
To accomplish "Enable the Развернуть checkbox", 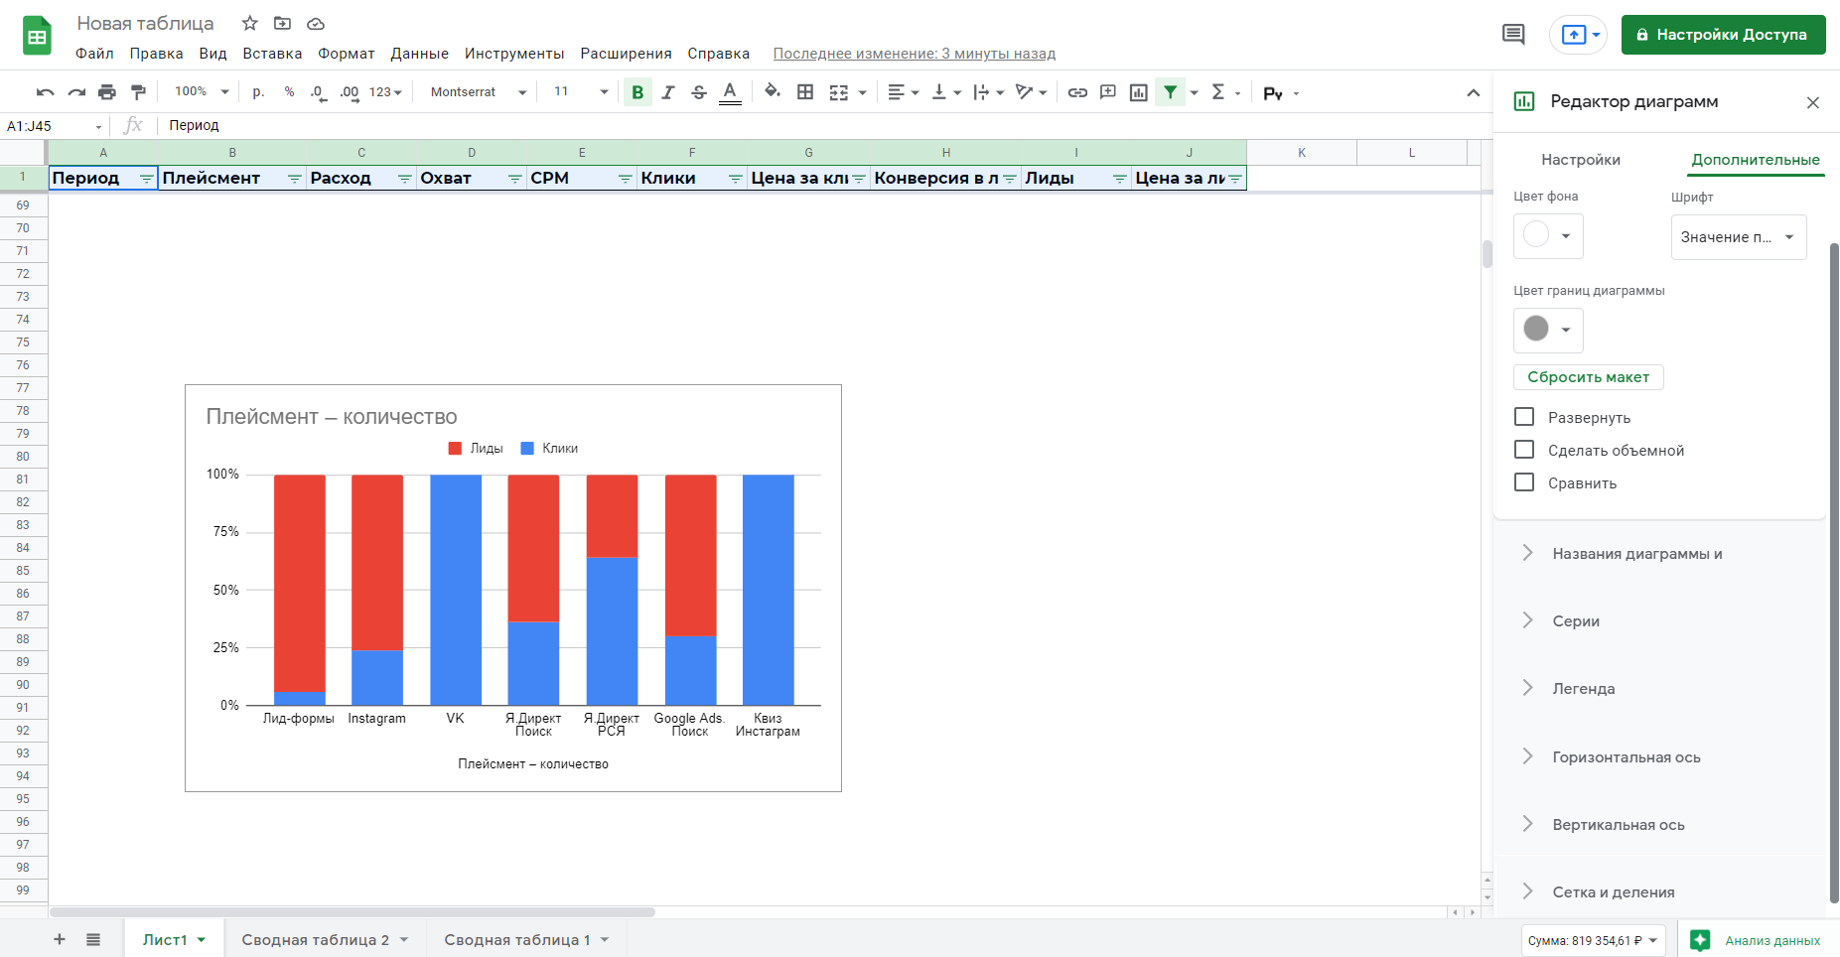I will pyautogui.click(x=1524, y=417).
